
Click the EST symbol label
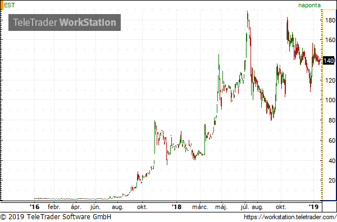coord(9,5)
